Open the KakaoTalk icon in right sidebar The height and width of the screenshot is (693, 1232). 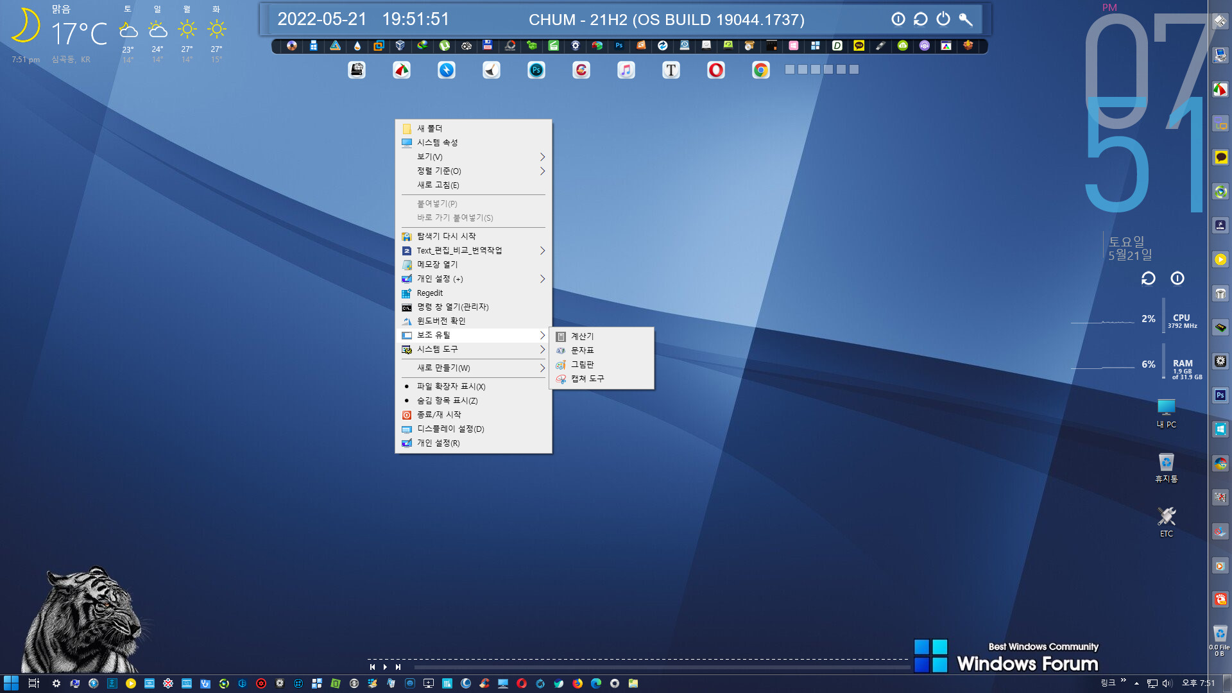tap(1220, 157)
